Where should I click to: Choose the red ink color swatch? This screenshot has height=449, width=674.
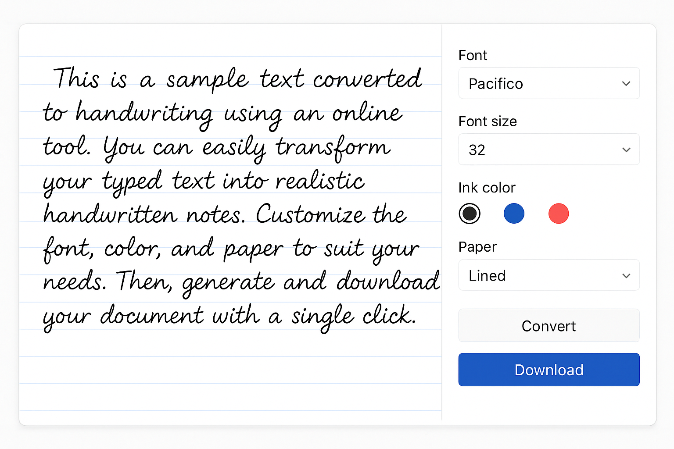558,214
